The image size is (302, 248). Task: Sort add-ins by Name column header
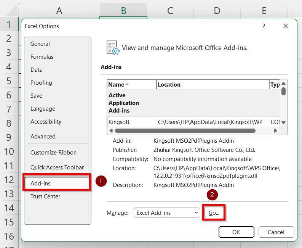(131, 85)
